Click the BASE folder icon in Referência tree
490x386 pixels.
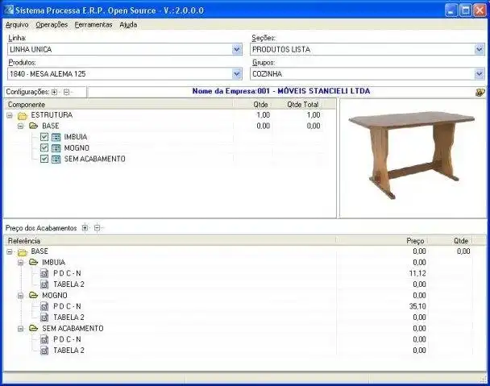click(23, 252)
